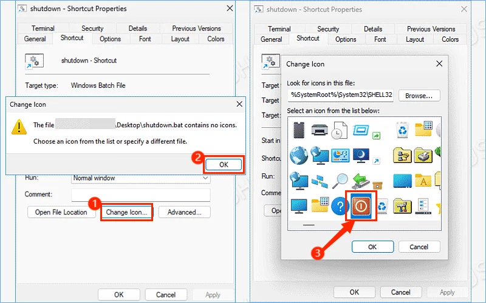This screenshot has height=303, width=486.
Task: Select the magnifying glass icon
Action: [340, 181]
